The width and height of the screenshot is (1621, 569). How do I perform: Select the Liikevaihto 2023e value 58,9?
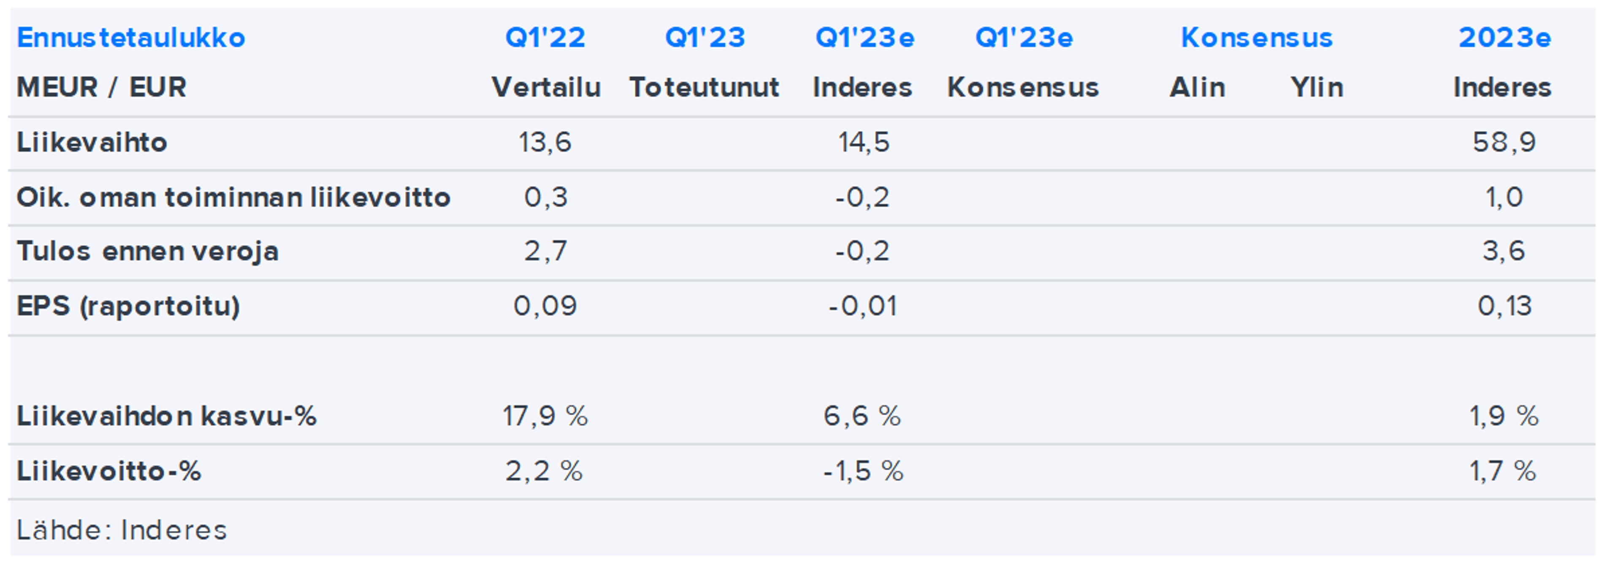(x=1504, y=142)
